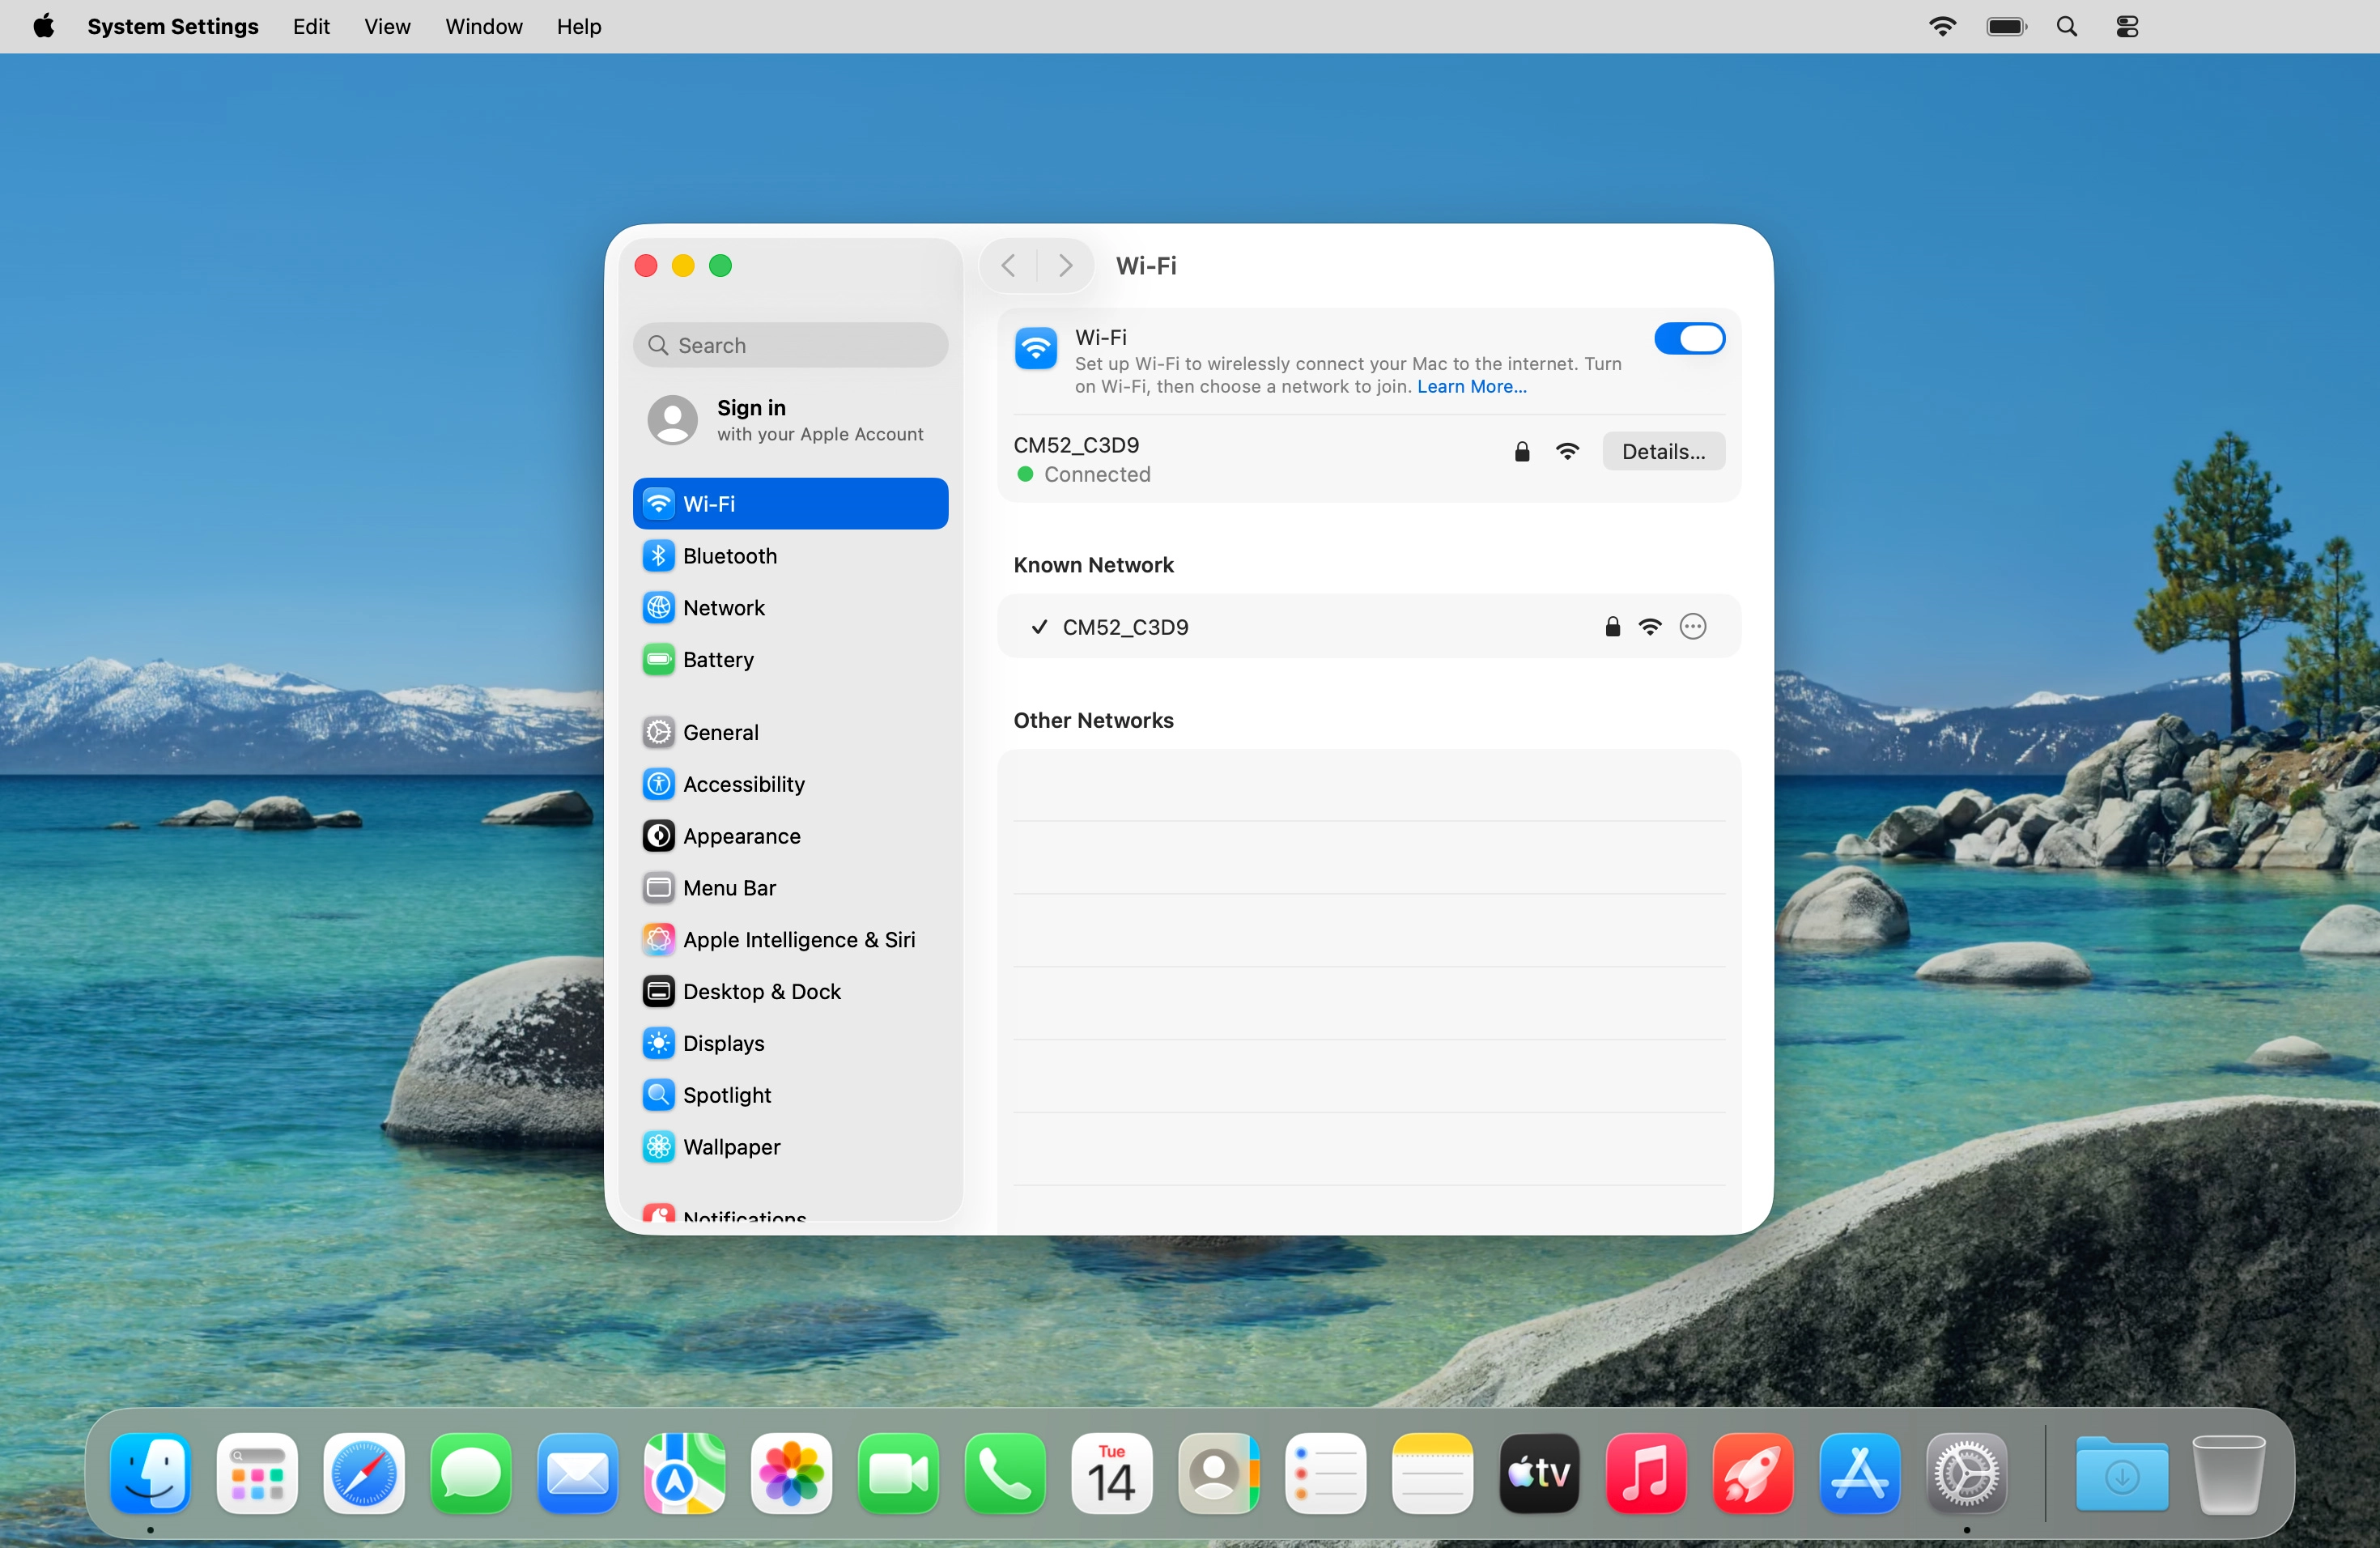Screen dimensions: 2380x1548
Task: Open the Window menu
Action: pos(484,27)
